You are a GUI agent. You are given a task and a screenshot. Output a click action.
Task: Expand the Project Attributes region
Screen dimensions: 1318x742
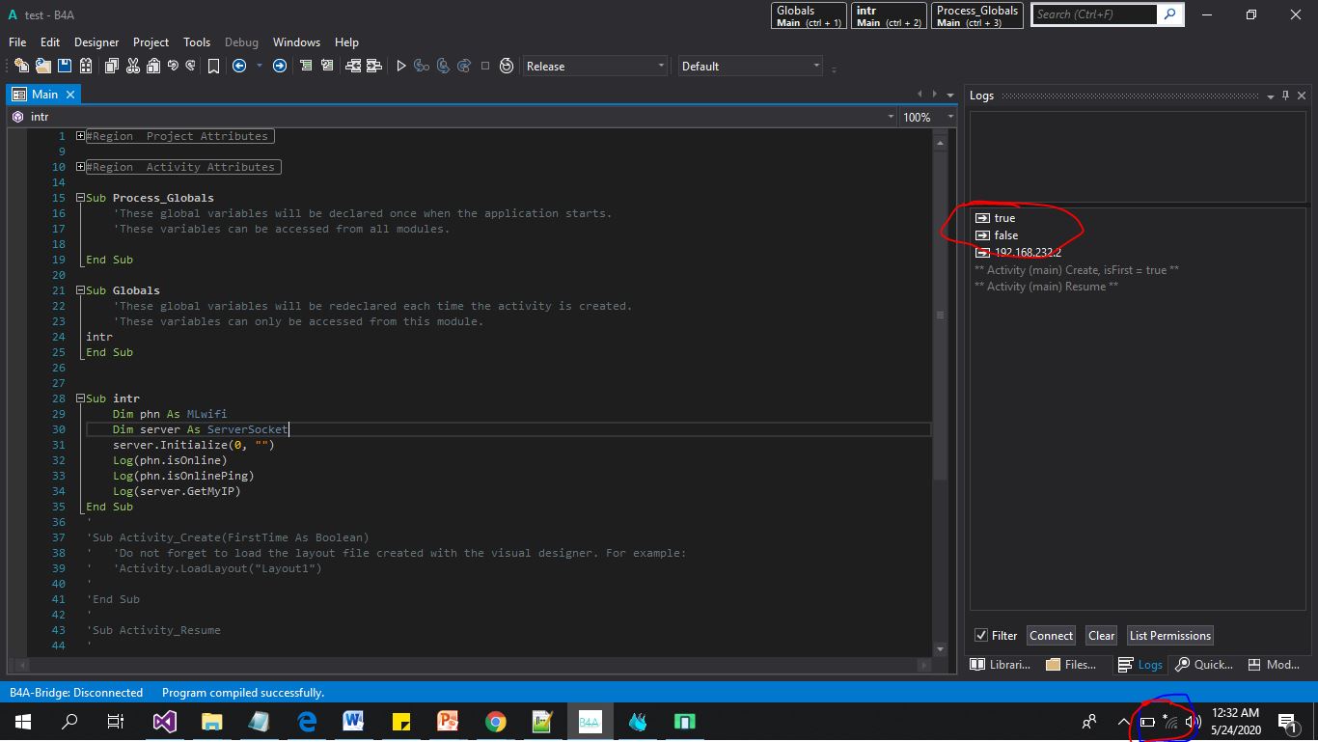pyautogui.click(x=81, y=136)
